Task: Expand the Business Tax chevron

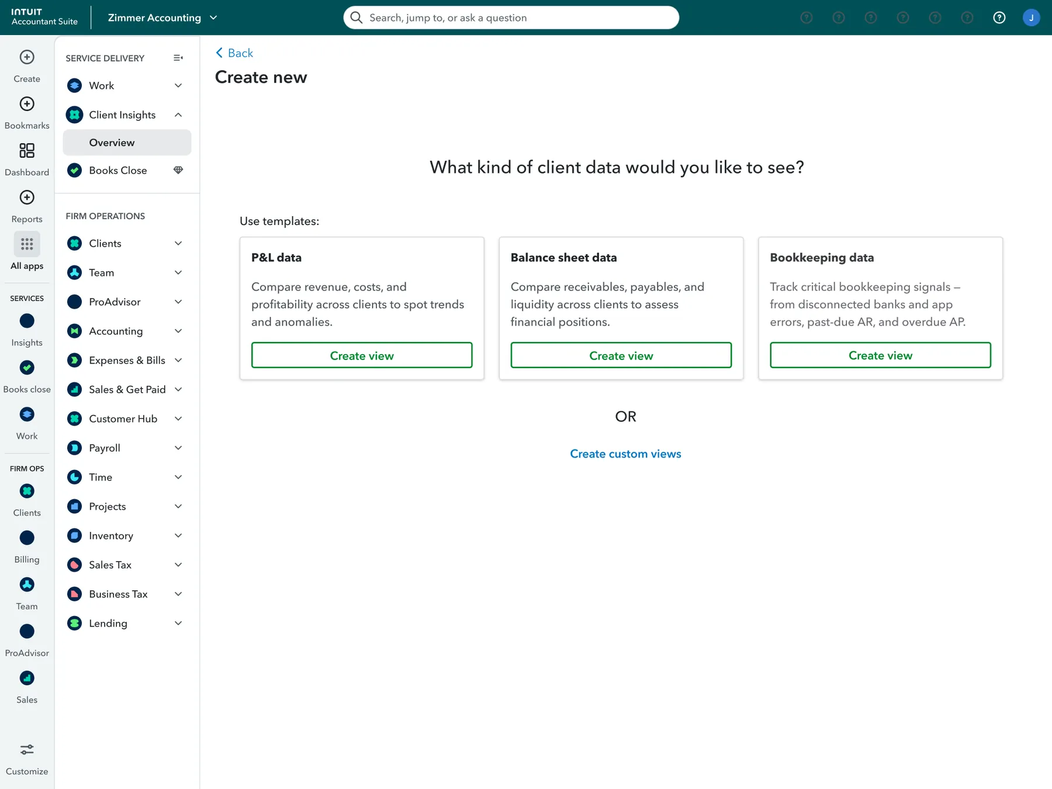Action: pos(178,594)
